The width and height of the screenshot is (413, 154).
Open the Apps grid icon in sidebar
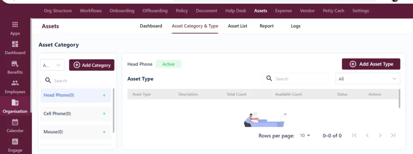[x=15, y=25]
